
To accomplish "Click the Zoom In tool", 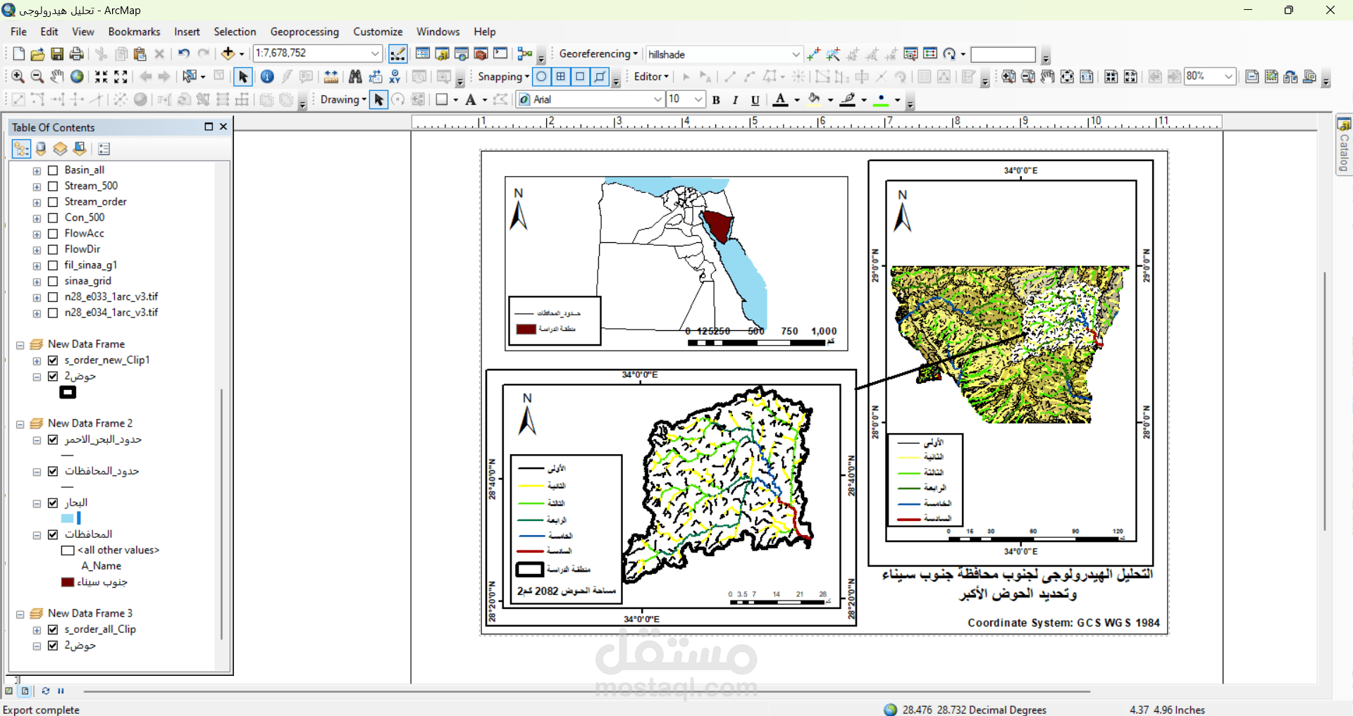I will coord(18,77).
